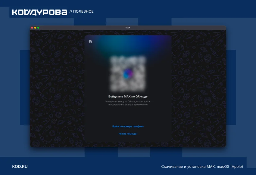Click the 'Войдите в MAX по QR-коду' heading
This screenshot has width=256, height=175.
coord(128,97)
